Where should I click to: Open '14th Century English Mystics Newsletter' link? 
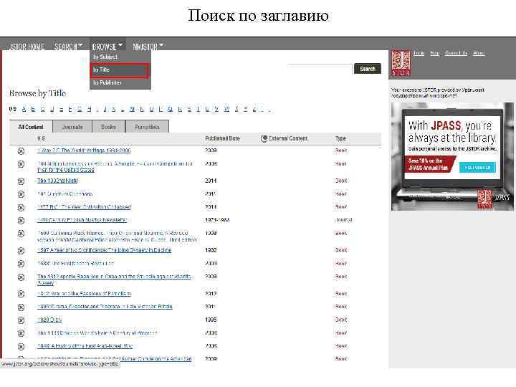pos(82,220)
